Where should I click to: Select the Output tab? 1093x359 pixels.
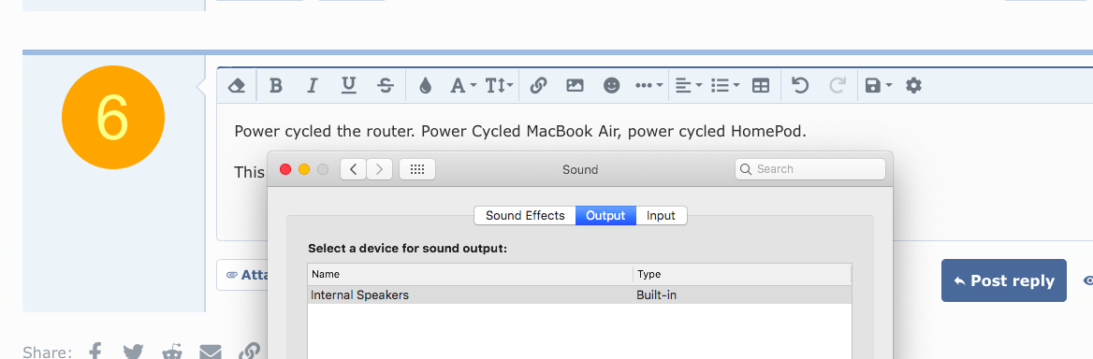click(605, 216)
